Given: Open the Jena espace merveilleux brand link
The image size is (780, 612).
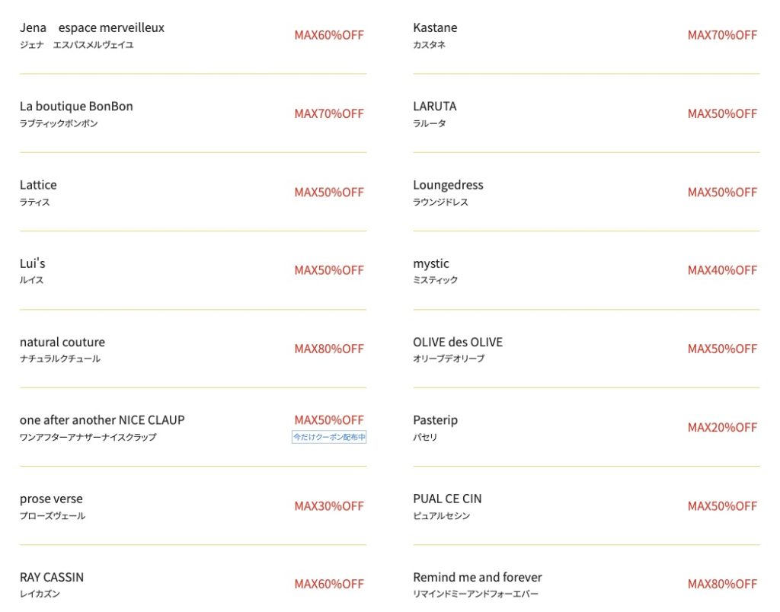Looking at the screenshot, I should point(92,28).
